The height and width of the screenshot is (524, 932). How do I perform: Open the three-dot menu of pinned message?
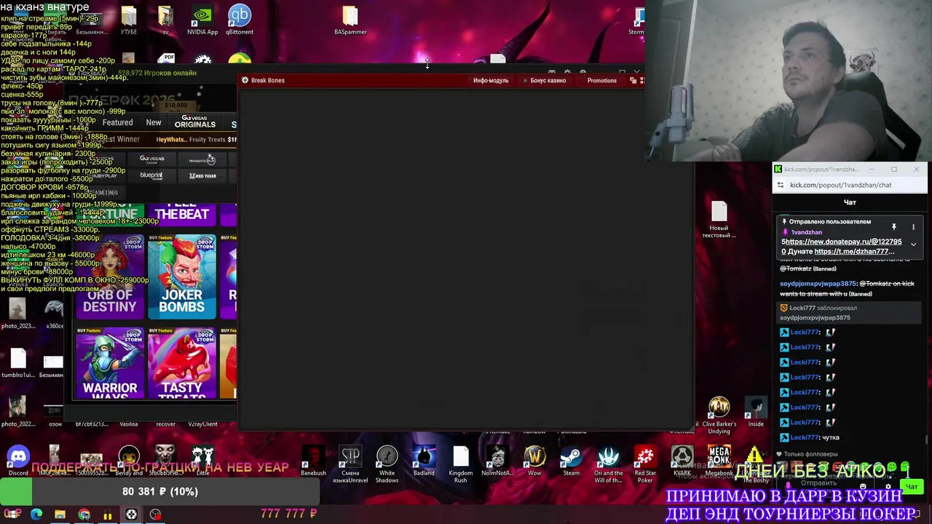(x=913, y=227)
